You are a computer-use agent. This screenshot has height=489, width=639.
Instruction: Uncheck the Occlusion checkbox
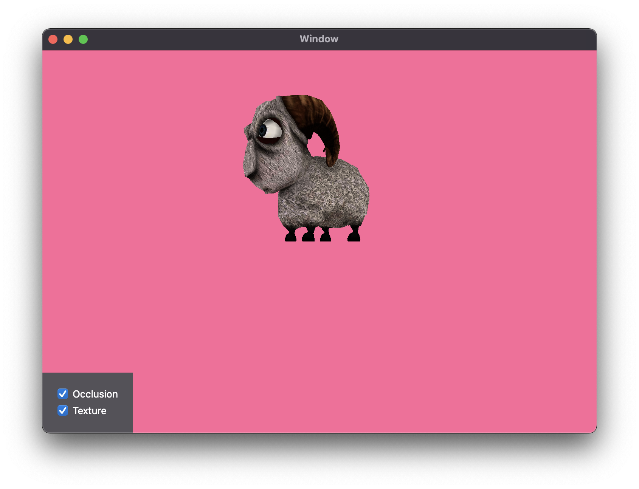[x=63, y=394]
